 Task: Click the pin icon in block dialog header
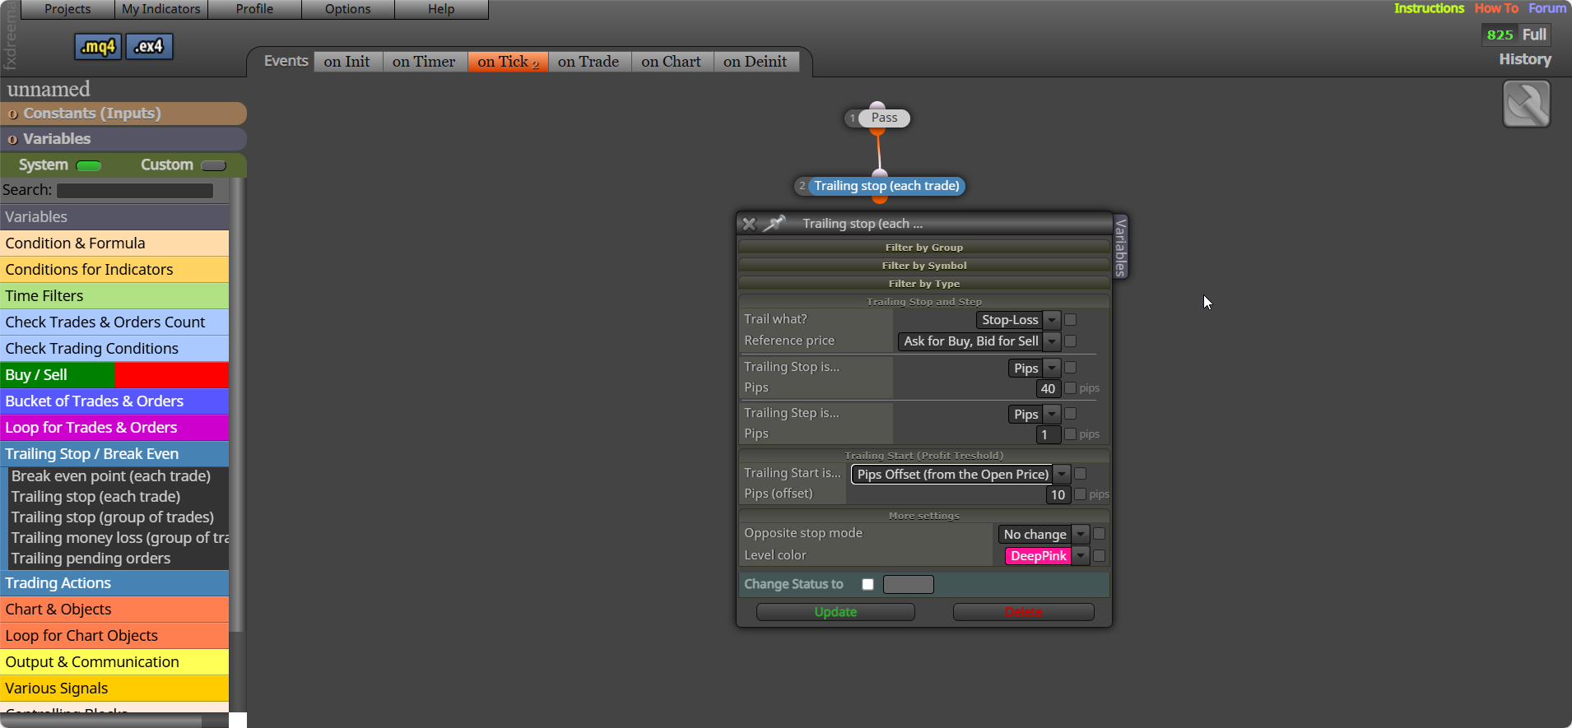point(774,223)
